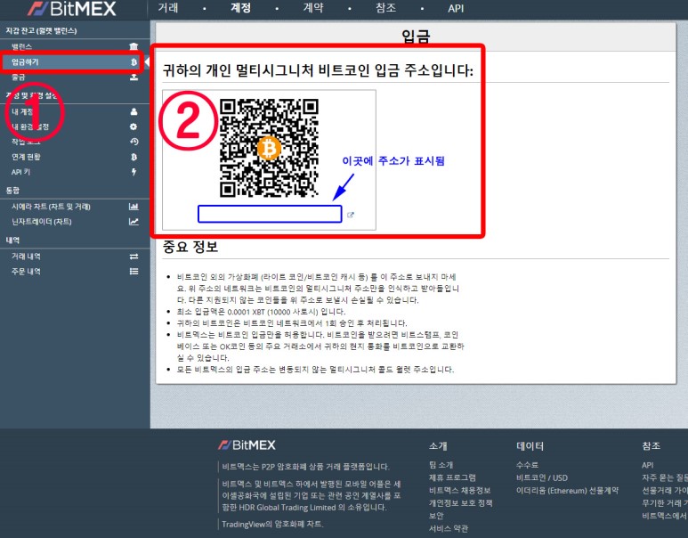Open the 계정 top navigation menu

point(240,8)
